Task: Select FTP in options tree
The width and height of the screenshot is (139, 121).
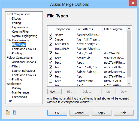Action: coord(9,101)
